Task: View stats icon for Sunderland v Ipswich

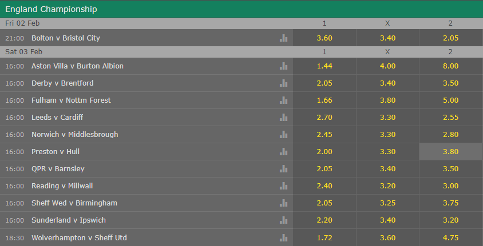Action: coord(284,220)
